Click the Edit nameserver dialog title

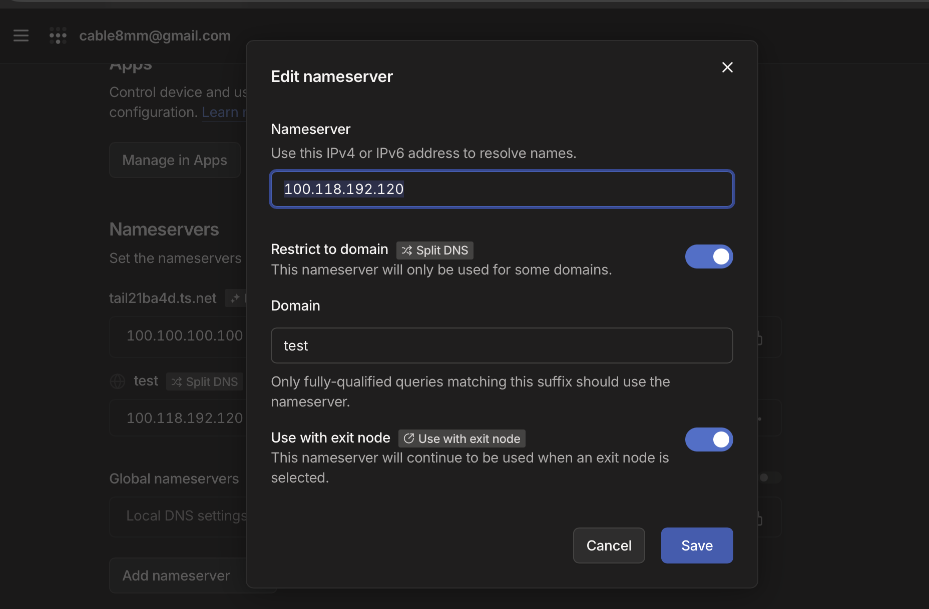pyautogui.click(x=332, y=76)
